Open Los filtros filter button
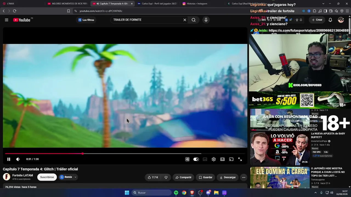Screen dimensions: 351x197 click(x=86, y=20)
